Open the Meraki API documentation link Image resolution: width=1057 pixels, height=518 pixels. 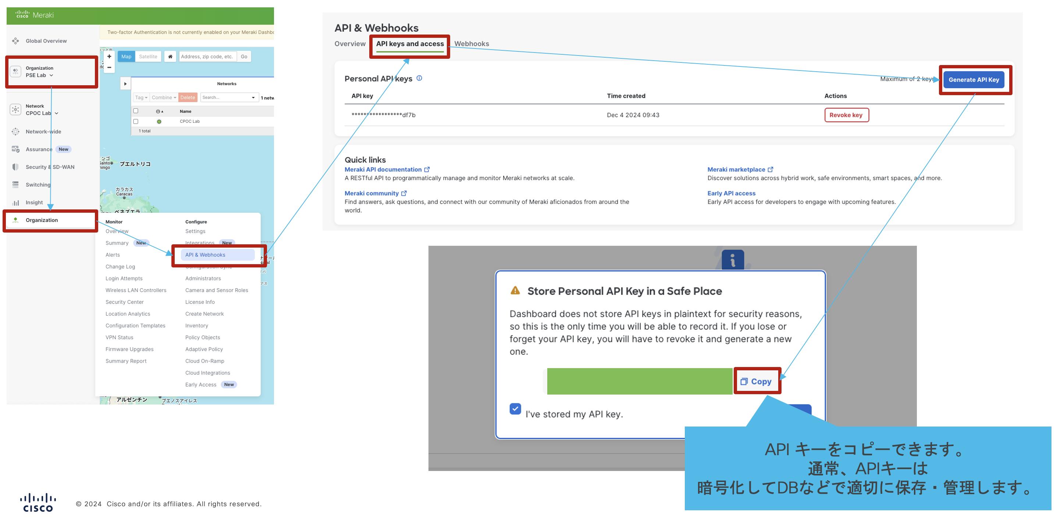point(383,169)
